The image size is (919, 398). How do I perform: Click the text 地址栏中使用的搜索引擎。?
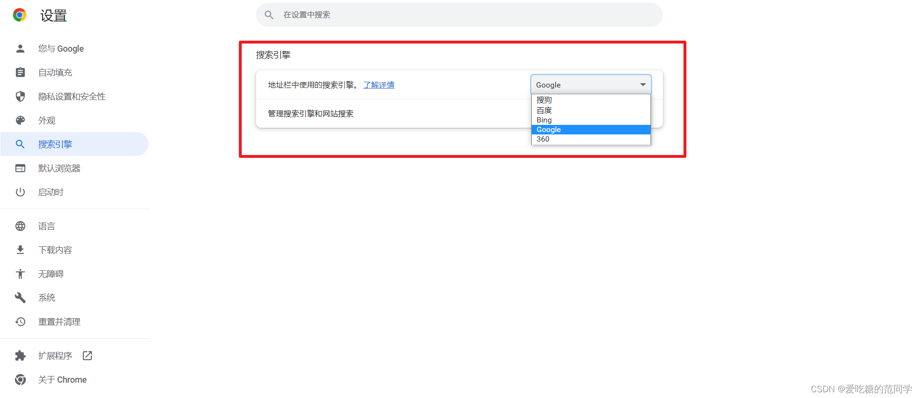point(313,85)
